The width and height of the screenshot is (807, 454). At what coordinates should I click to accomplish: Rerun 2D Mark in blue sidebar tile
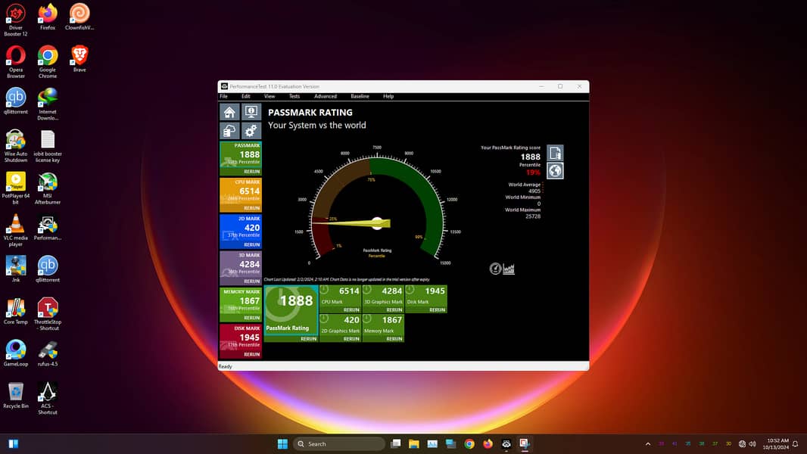(x=251, y=244)
